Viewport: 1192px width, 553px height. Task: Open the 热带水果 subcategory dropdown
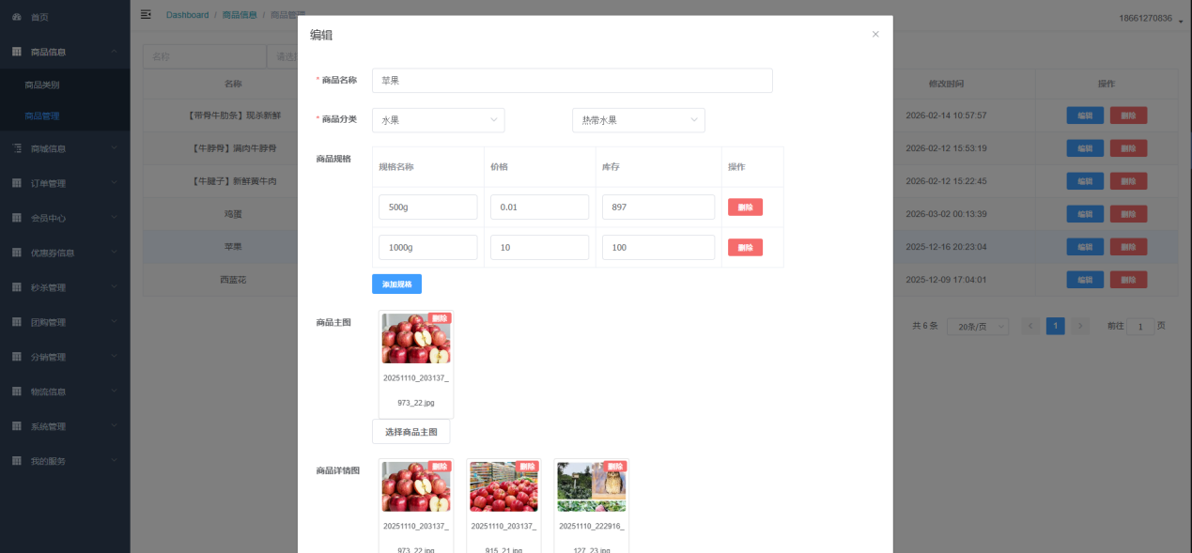[x=638, y=120]
